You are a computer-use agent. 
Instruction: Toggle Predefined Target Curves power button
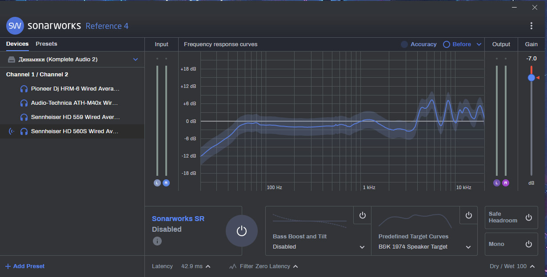tap(468, 215)
